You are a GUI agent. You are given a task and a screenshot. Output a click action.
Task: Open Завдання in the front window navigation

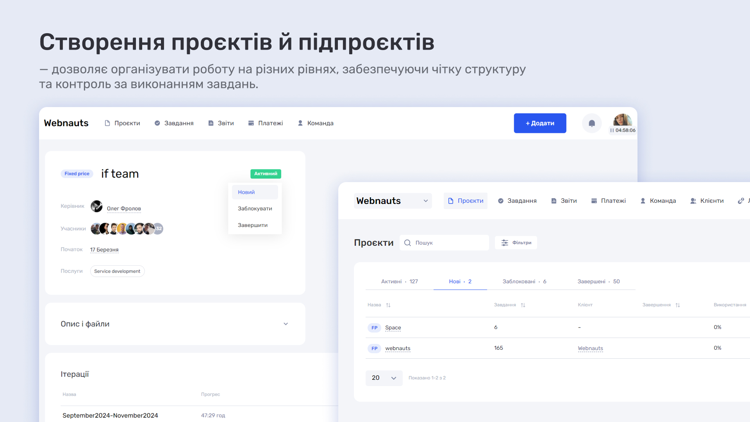pyautogui.click(x=517, y=201)
